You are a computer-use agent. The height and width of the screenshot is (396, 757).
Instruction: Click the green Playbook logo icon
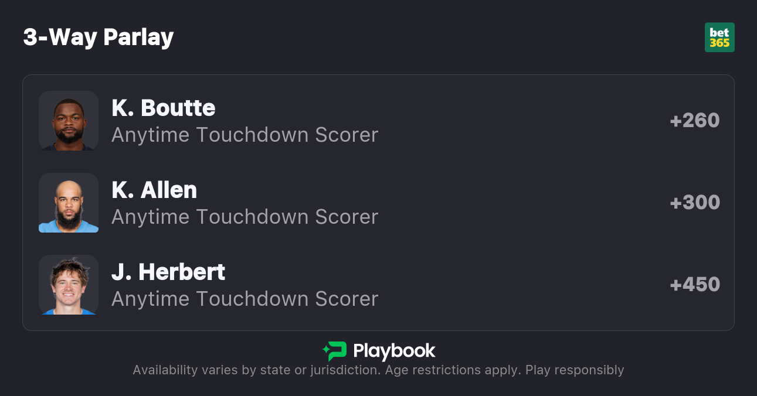click(335, 351)
